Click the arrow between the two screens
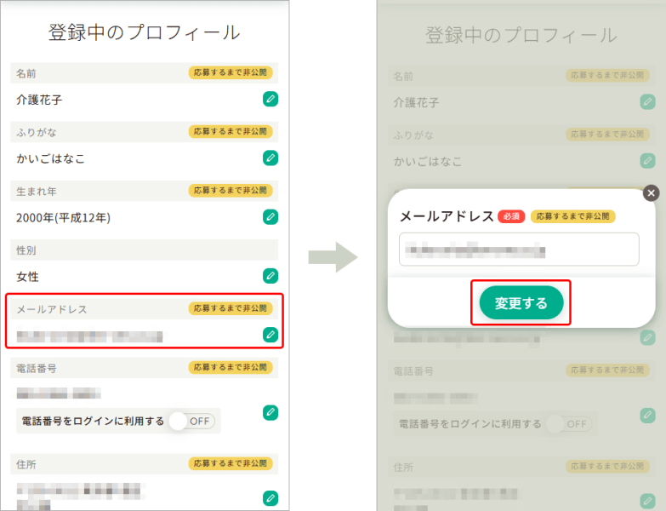The height and width of the screenshot is (511, 666). click(x=333, y=256)
